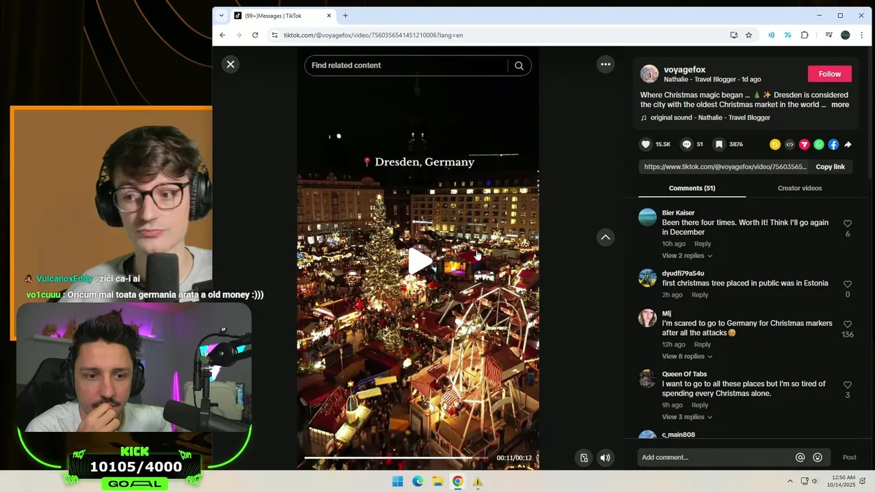Viewport: 875px width, 492px height.
Task: Like Bier Kaiser's comment
Action: (x=848, y=223)
